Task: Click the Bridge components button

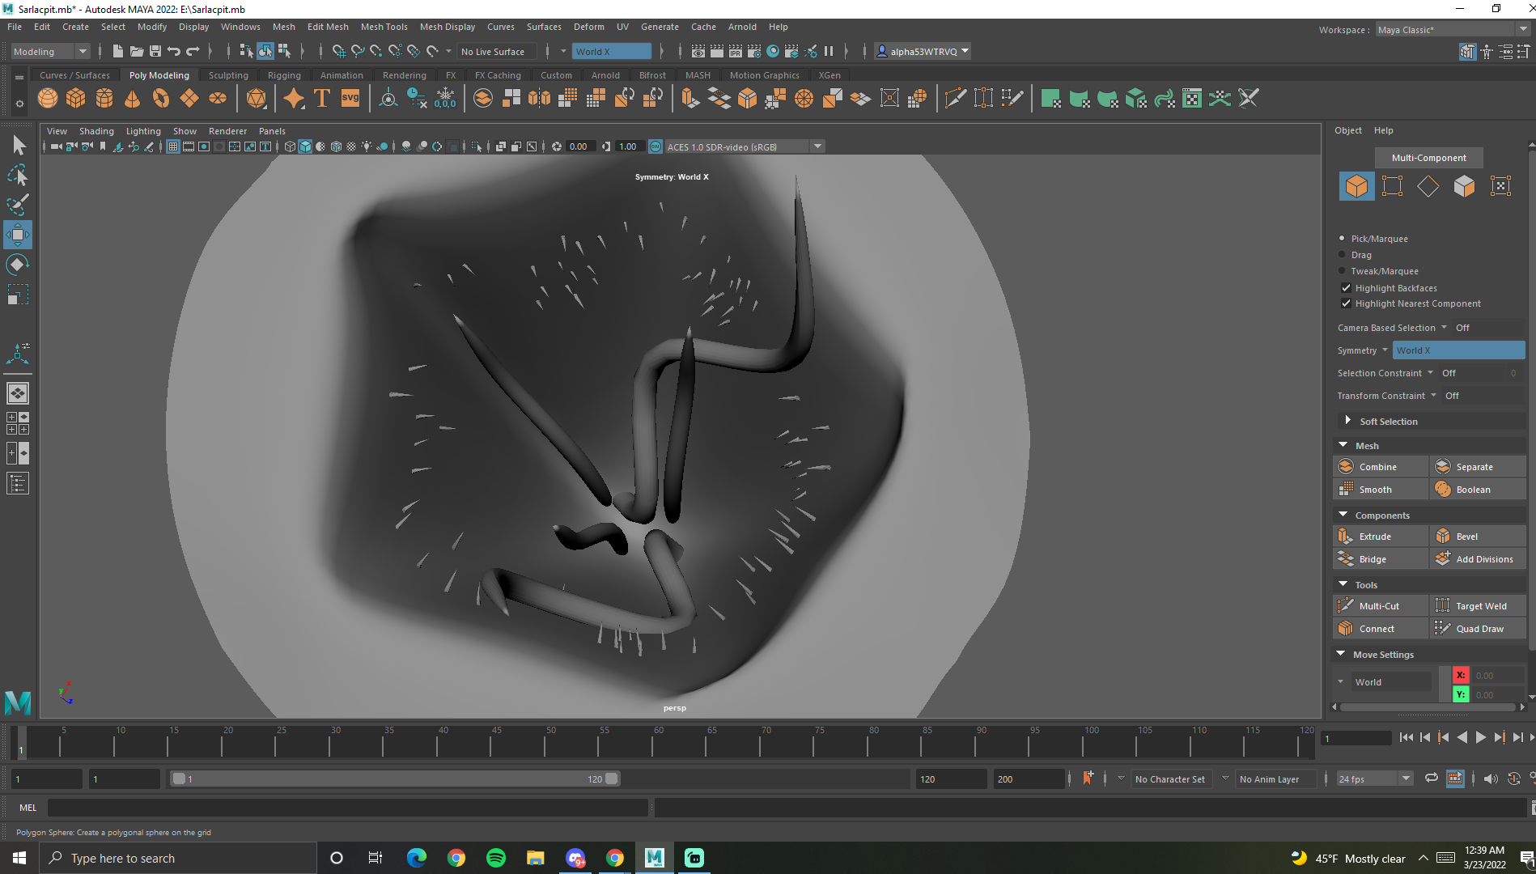Action: tap(1381, 559)
